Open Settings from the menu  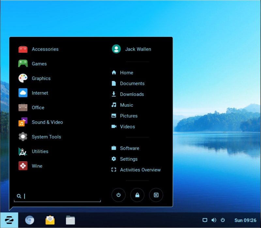coord(129,159)
